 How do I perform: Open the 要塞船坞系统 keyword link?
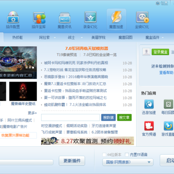point(77,132)
